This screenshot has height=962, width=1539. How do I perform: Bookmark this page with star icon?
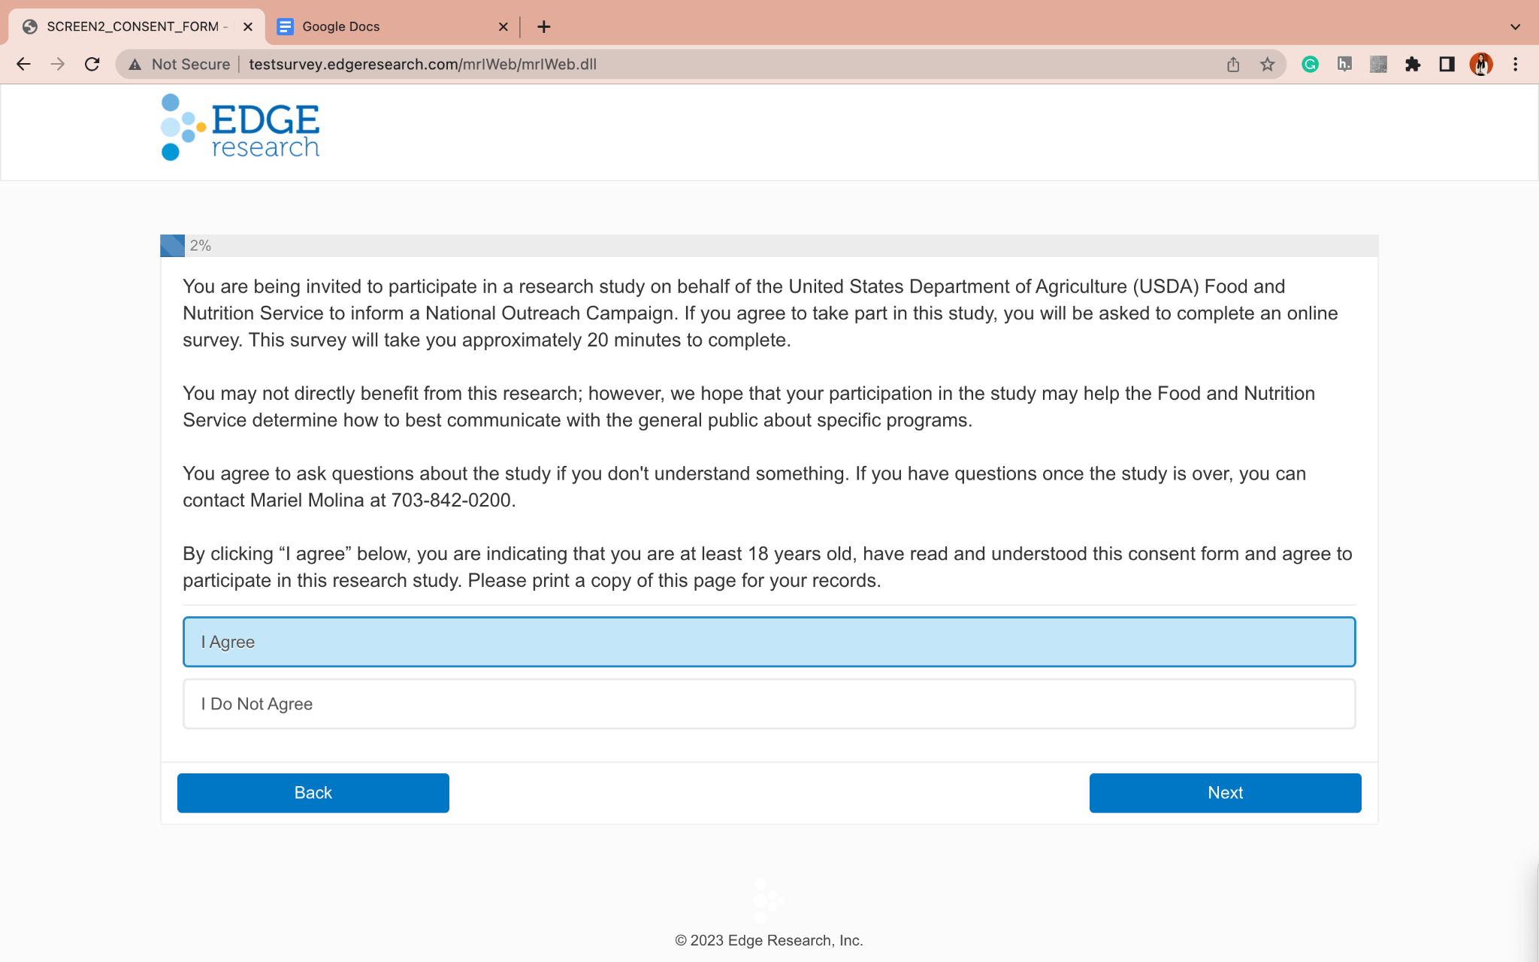pos(1268,65)
